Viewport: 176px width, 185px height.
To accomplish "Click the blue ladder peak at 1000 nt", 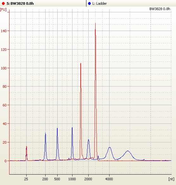I will [x=72, y=128].
